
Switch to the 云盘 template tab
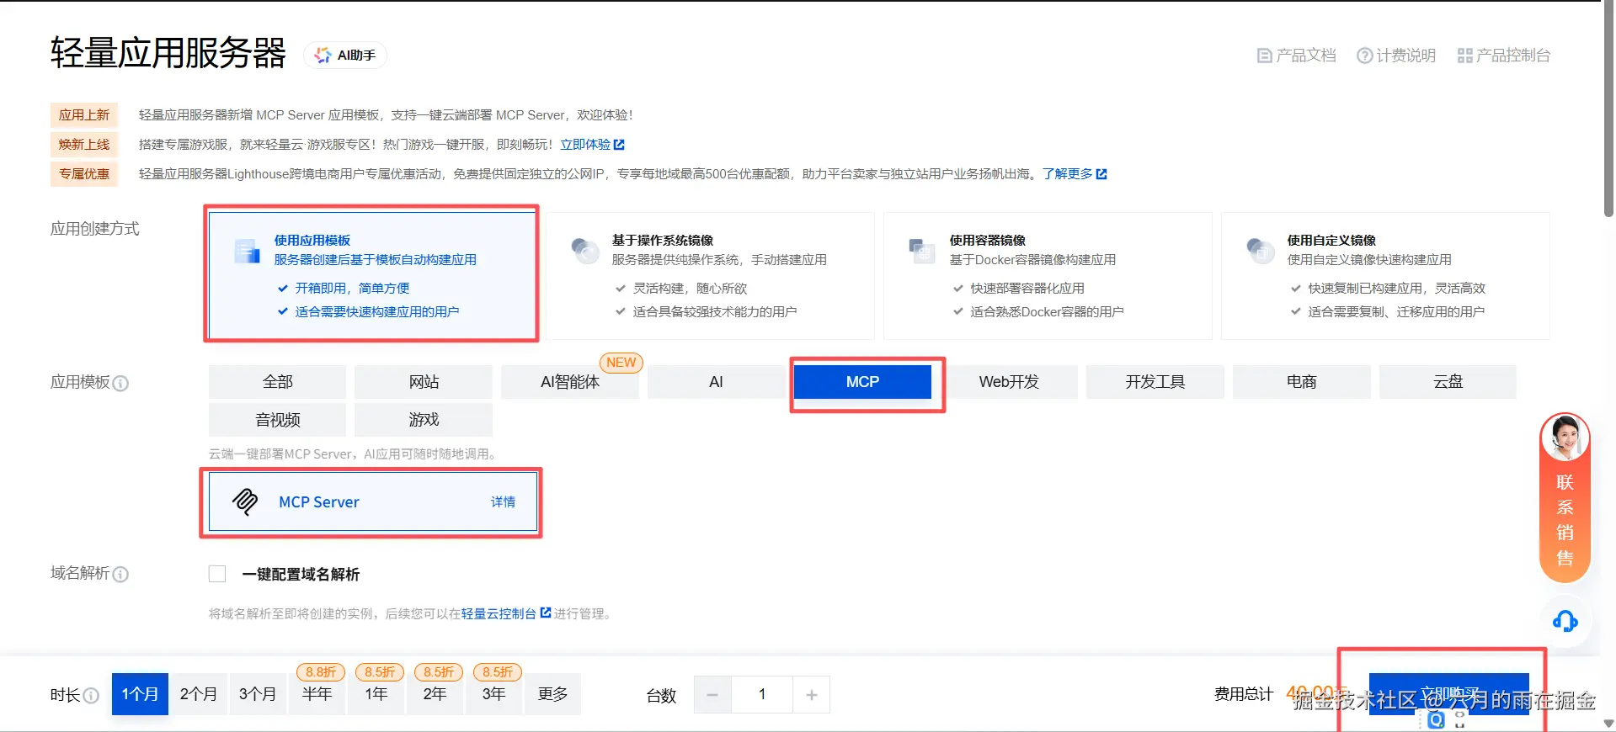pyautogui.click(x=1448, y=382)
